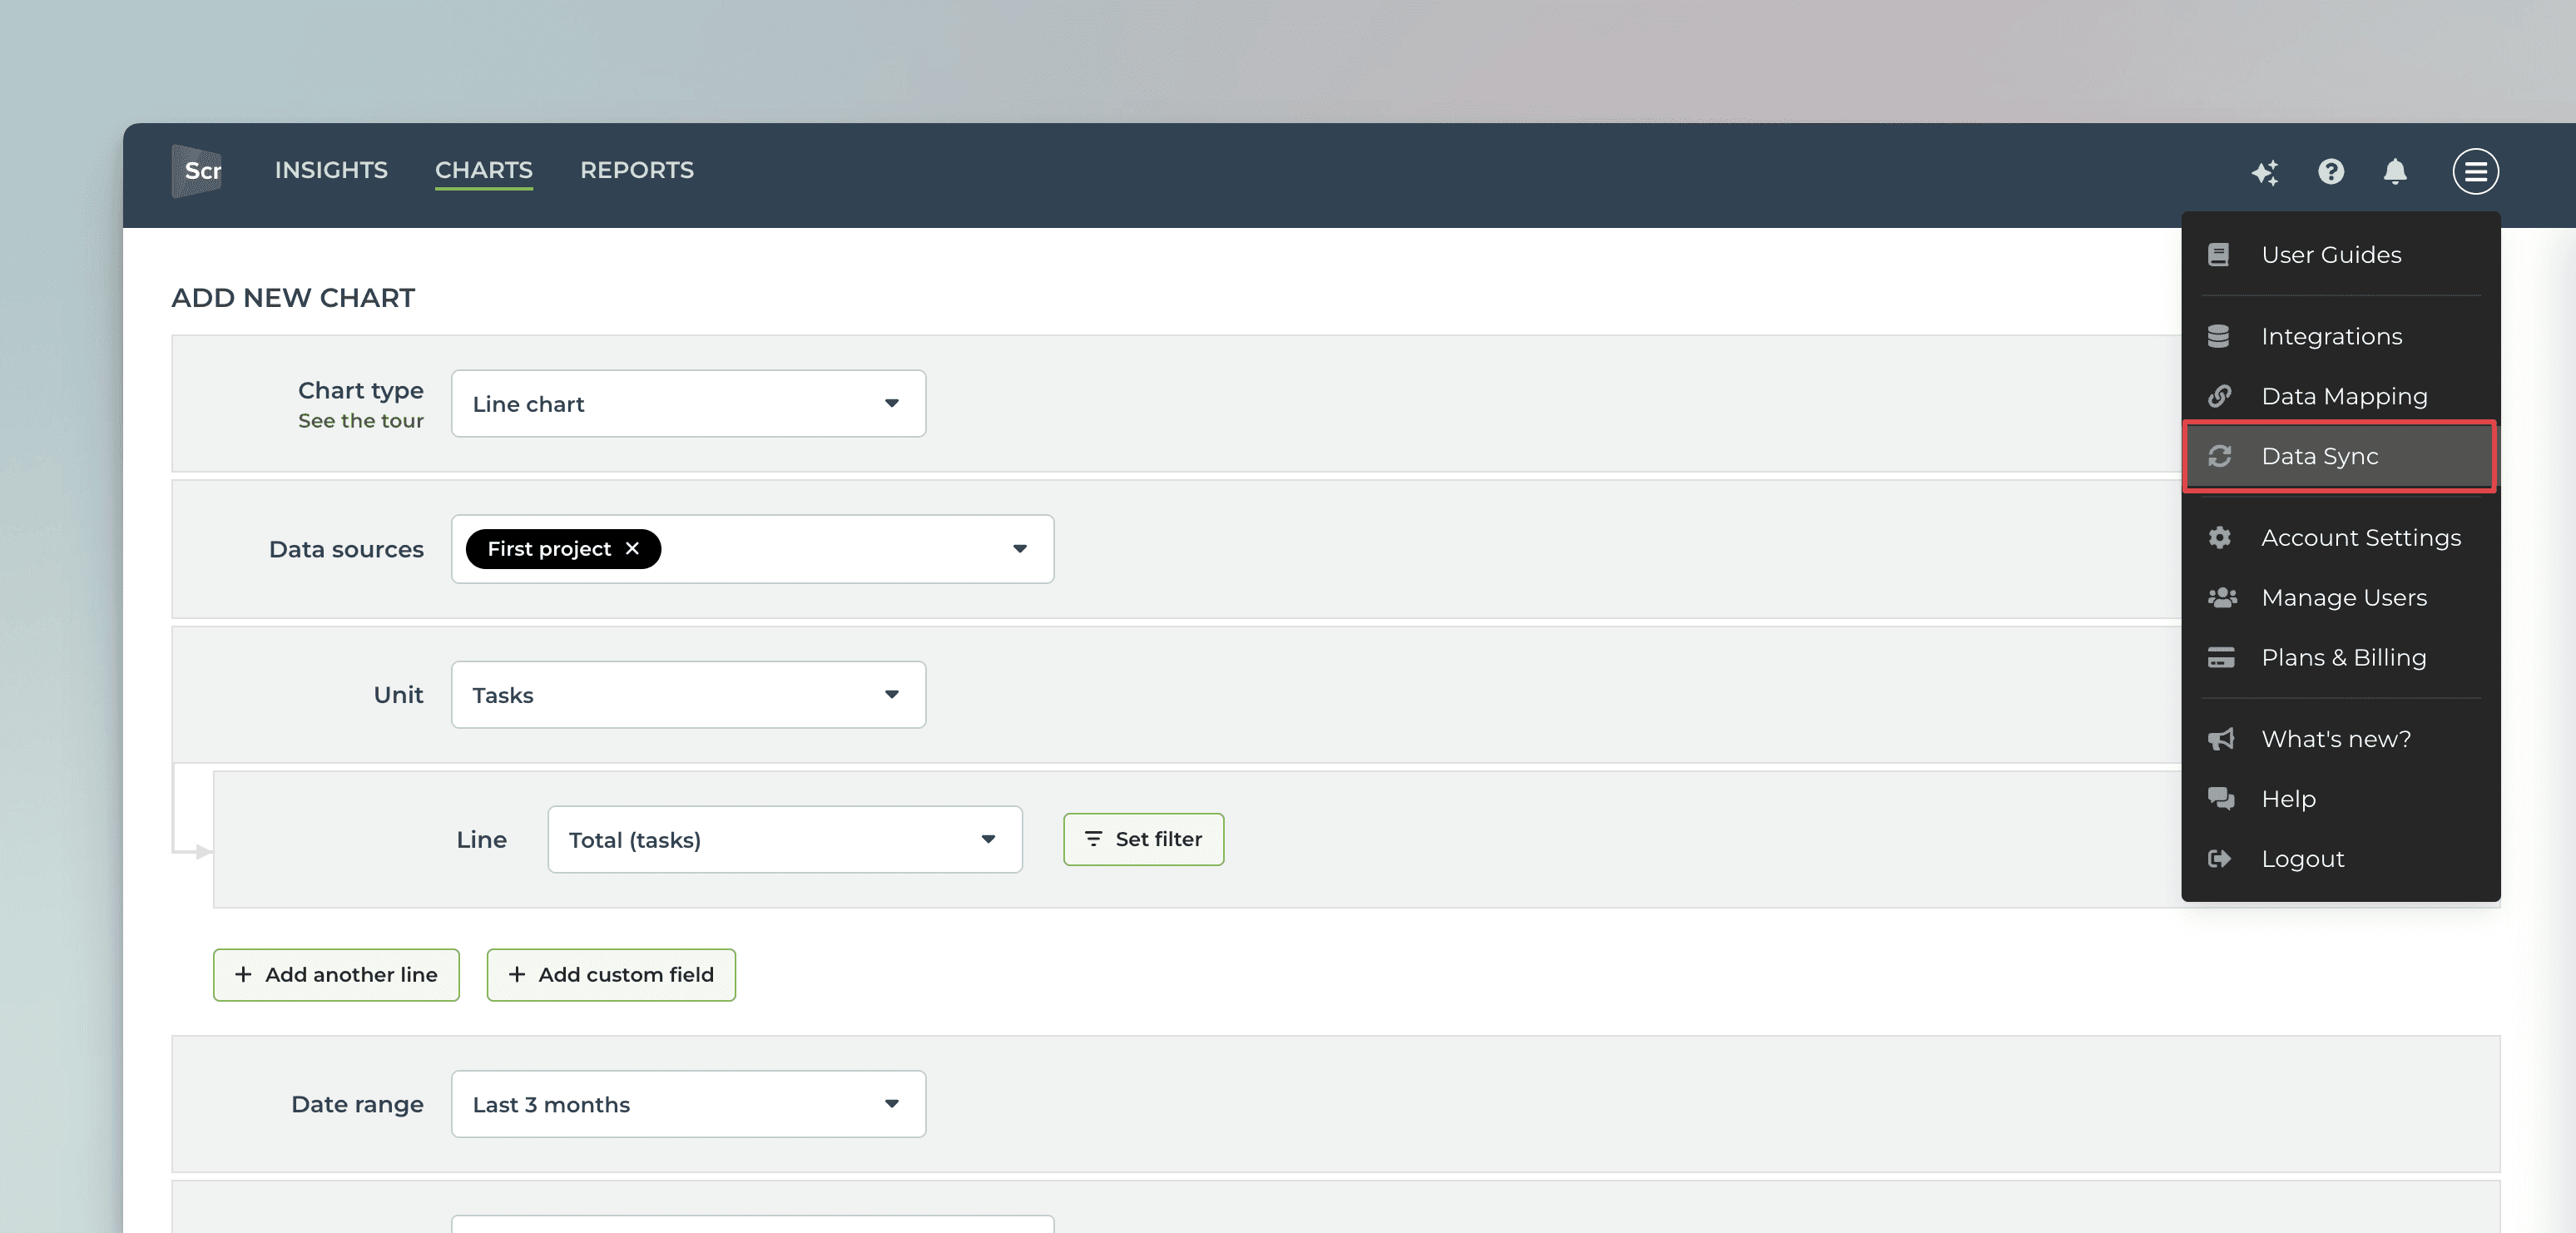
Task: Go to Account Settings
Action: pyautogui.click(x=2360, y=538)
